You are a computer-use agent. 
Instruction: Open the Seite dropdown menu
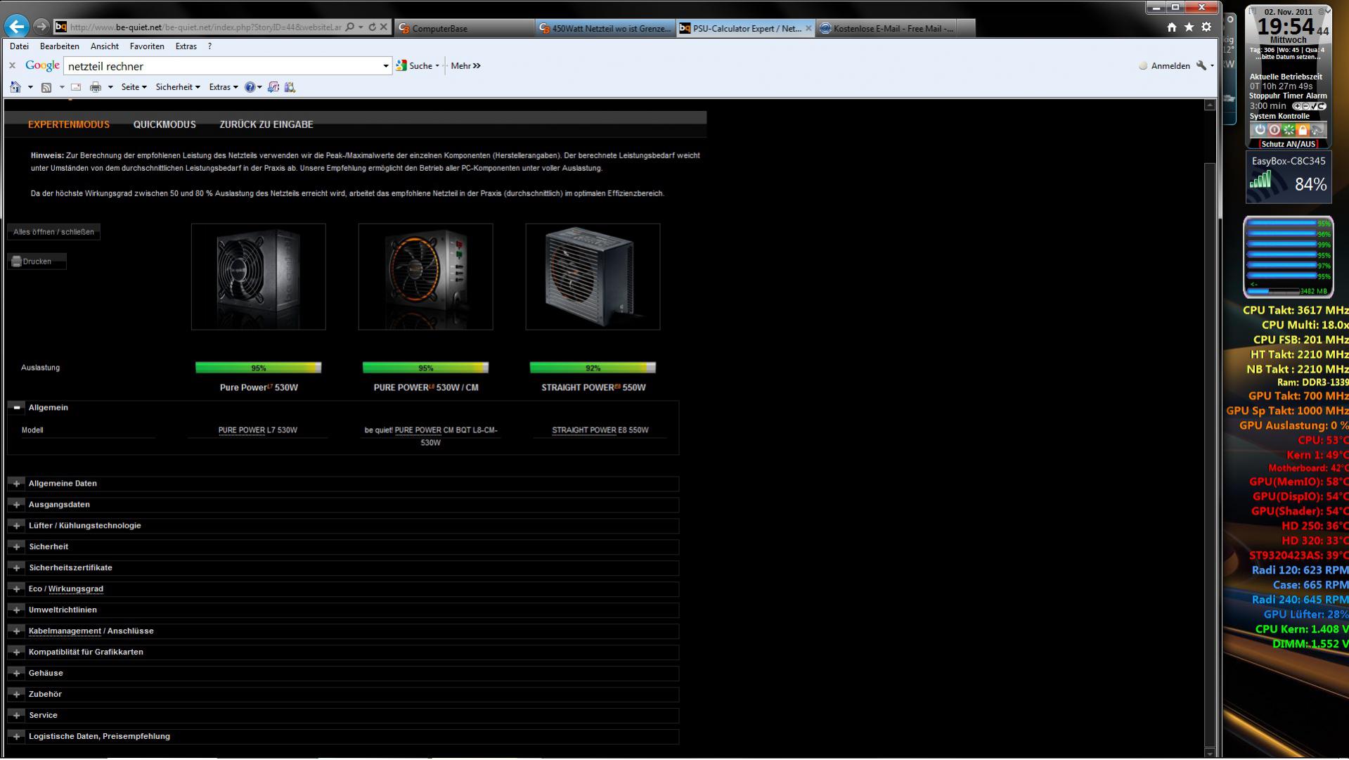coord(134,87)
